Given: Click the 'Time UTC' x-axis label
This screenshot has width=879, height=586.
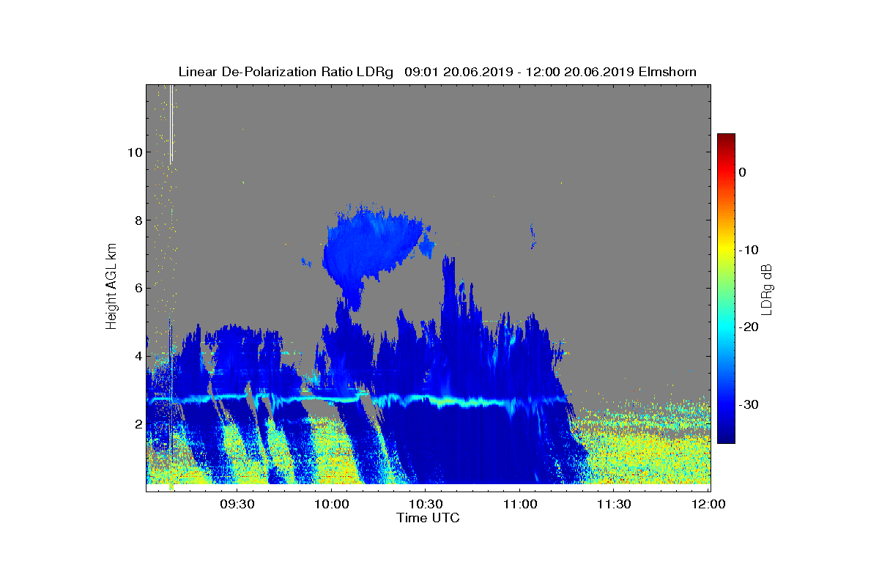Looking at the screenshot, I should pos(428,518).
